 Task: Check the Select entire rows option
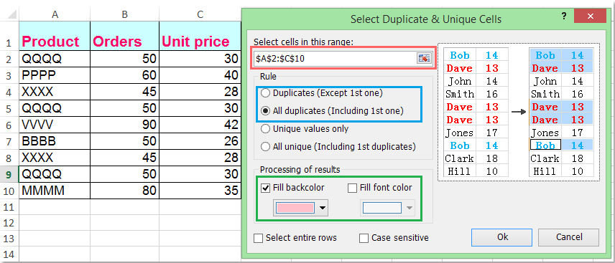[x=258, y=238]
